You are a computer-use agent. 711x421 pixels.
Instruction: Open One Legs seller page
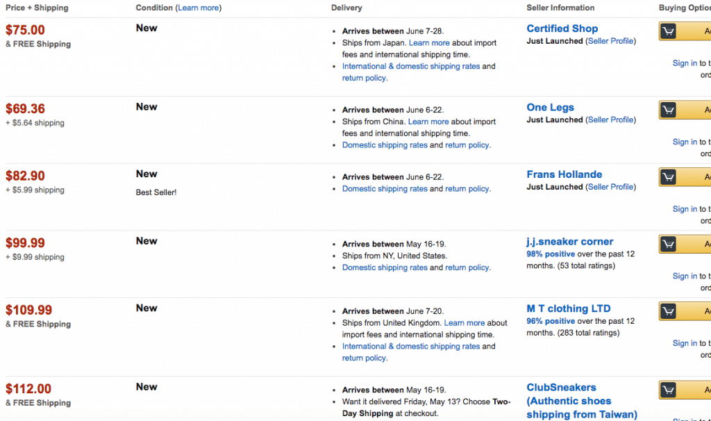point(550,108)
